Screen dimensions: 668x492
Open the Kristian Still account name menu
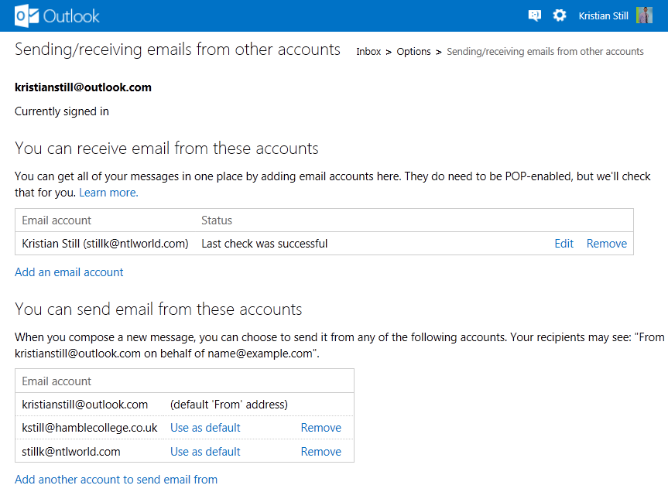pyautogui.click(x=603, y=16)
